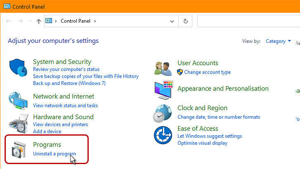Open the Hardware and Sound printer icon
Screen dimensions: 300x169
[19, 124]
